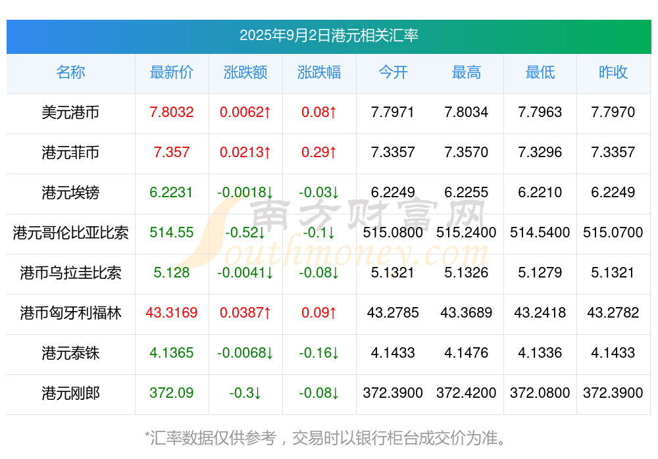Select the 港元泰铢 row name
Viewport: 658px width, 459px height.
[70, 353]
